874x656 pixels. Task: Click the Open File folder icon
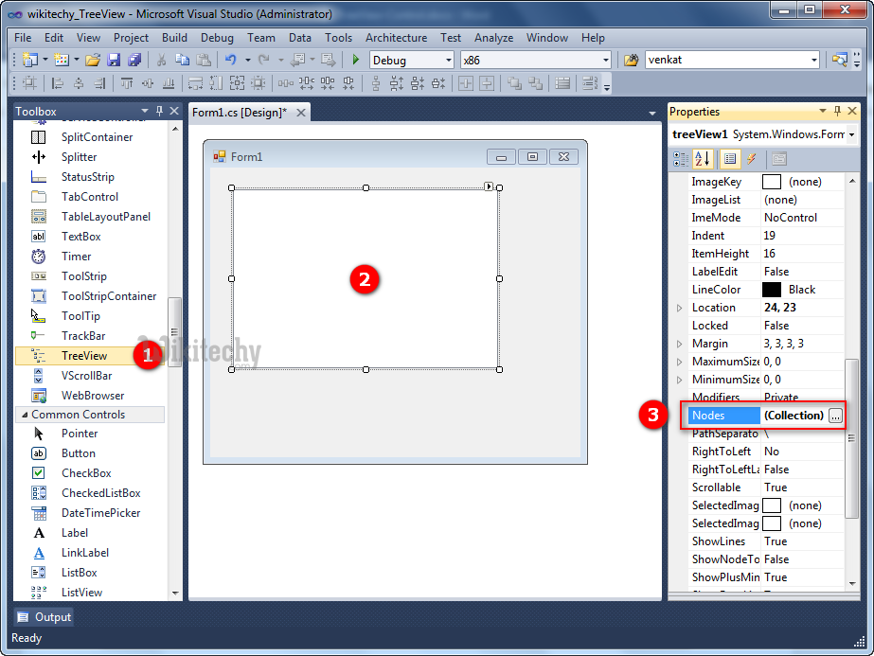point(93,60)
